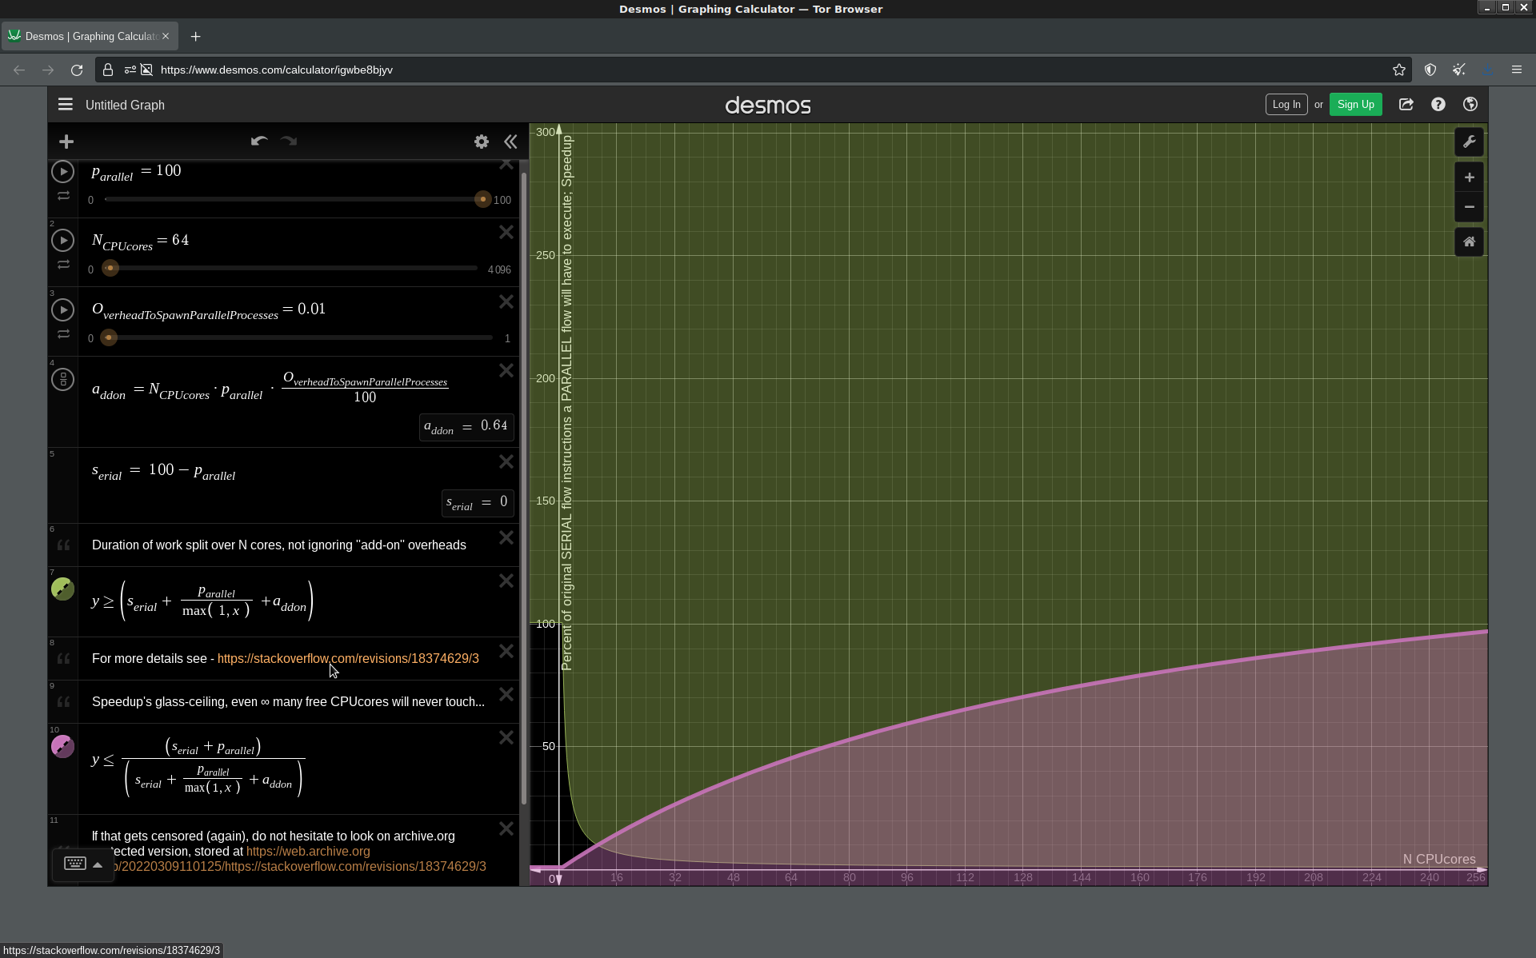Delete the a_ddon expression

(x=506, y=370)
